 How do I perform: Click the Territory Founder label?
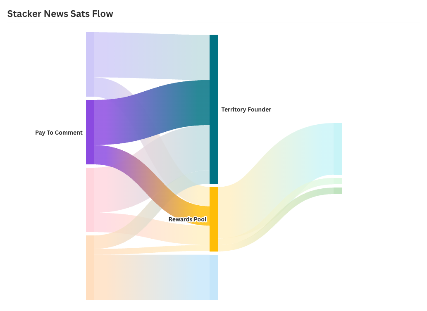click(246, 109)
